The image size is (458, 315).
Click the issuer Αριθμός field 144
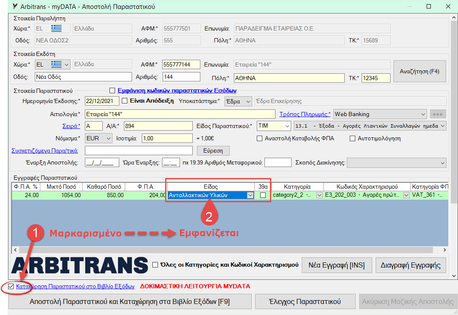coord(181,77)
